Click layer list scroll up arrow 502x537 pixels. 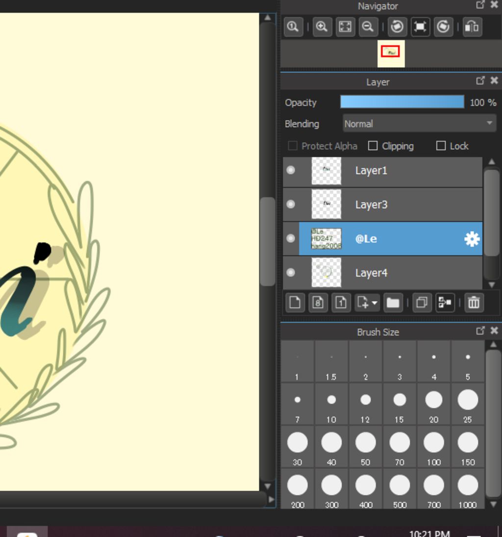[x=492, y=161]
